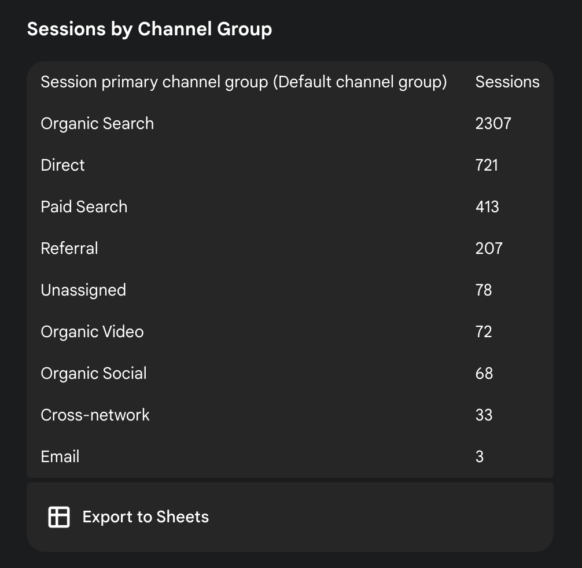The width and height of the screenshot is (582, 568).
Task: Select the Cross-network channel row
Action: pos(94,415)
